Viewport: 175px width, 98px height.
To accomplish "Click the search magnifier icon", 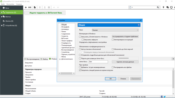I will (x=158, y=7).
